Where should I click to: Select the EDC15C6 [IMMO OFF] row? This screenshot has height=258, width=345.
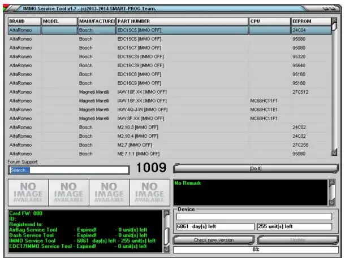point(170,39)
